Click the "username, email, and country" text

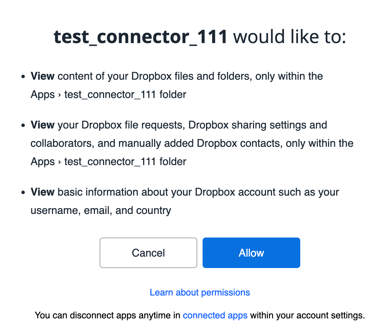point(101,210)
